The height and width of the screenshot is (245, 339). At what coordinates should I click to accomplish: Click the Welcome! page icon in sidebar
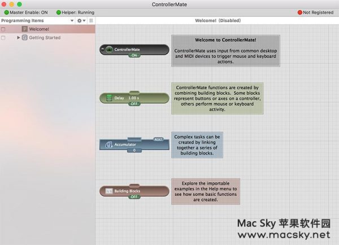tap(25, 29)
